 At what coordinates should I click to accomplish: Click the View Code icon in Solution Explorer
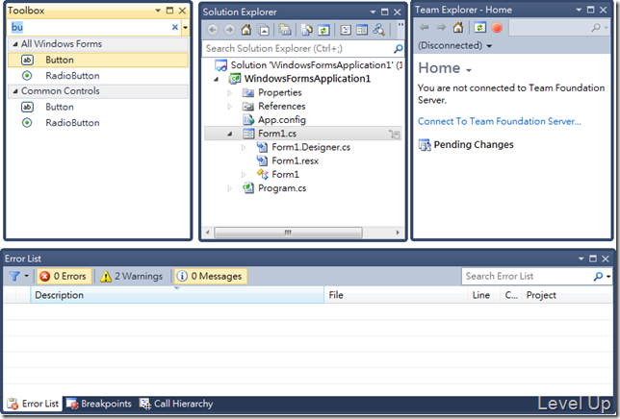point(346,30)
